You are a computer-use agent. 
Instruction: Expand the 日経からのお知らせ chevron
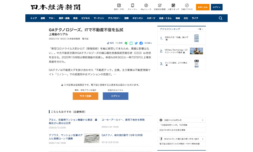tap(203, 120)
